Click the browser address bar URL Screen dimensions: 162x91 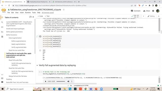51,6
